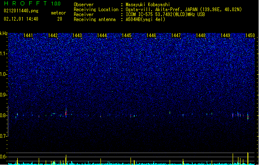Click the 'Receiving Location' label
This screenshot has height=165, width=259.
96,9
